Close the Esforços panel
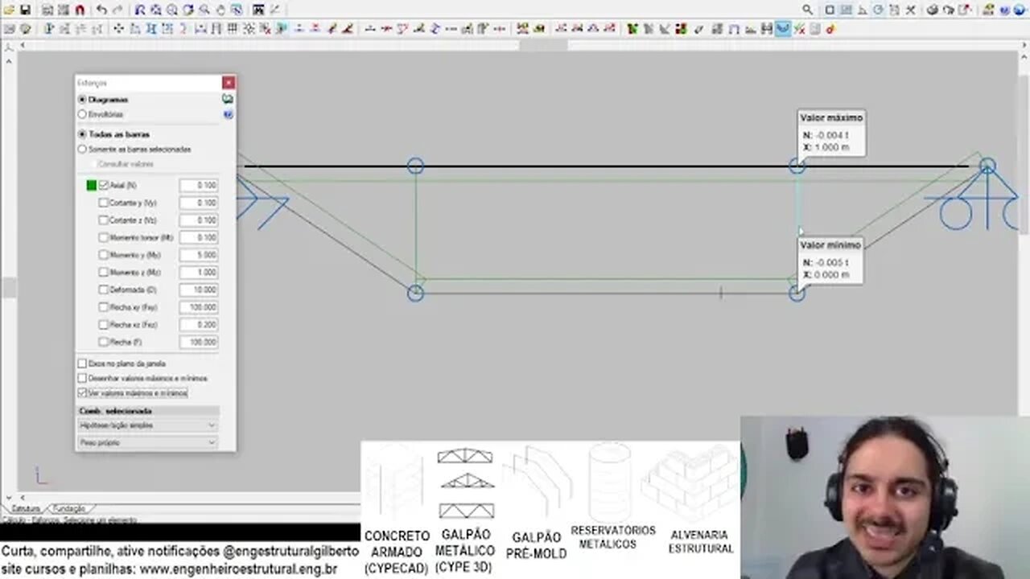This screenshot has height=579, width=1030. (229, 83)
